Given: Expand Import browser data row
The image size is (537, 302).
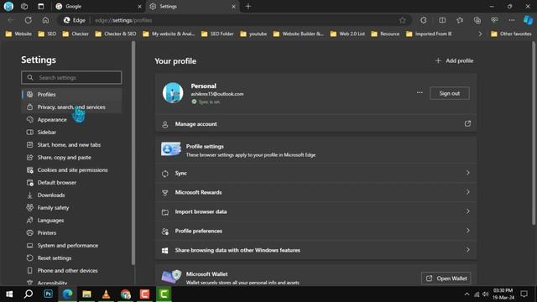Looking at the screenshot, I should point(315,211).
